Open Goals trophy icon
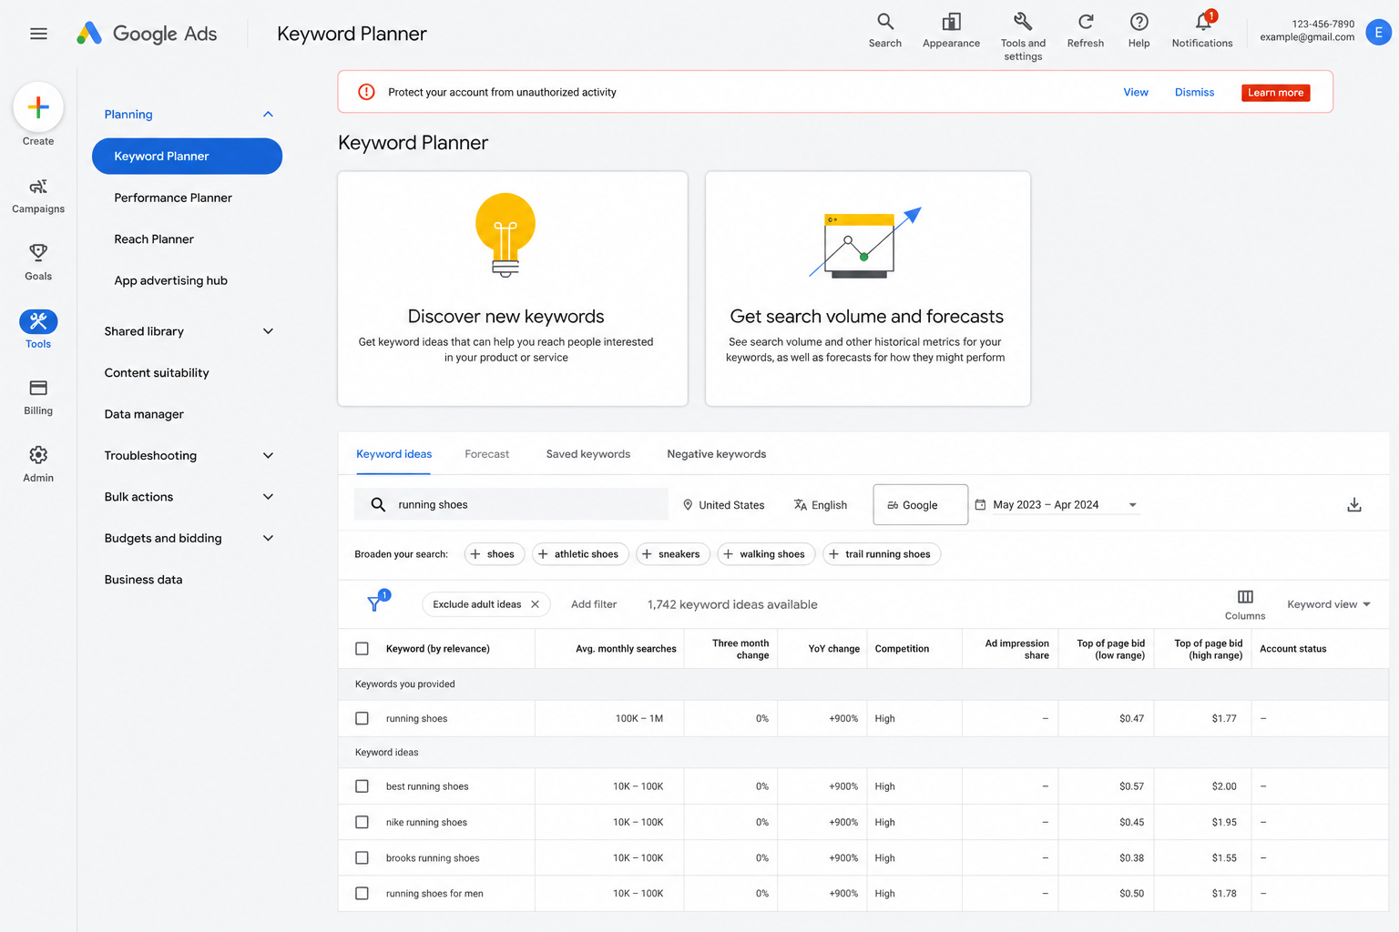 38,262
